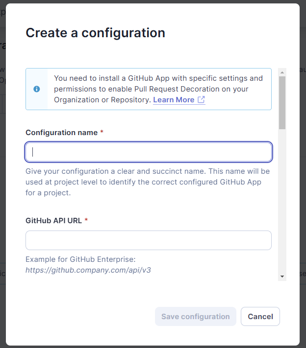Click the external link icon beside Learn More

tap(201, 100)
